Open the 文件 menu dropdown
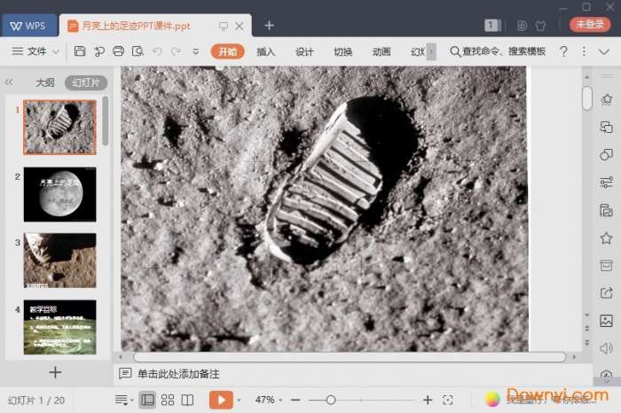621x413 pixels. 36,51
